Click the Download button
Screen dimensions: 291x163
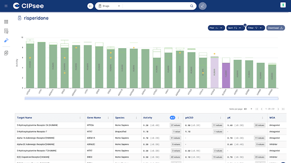pyautogui.click(x=275, y=28)
